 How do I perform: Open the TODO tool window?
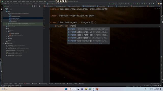[x=21, y=84]
